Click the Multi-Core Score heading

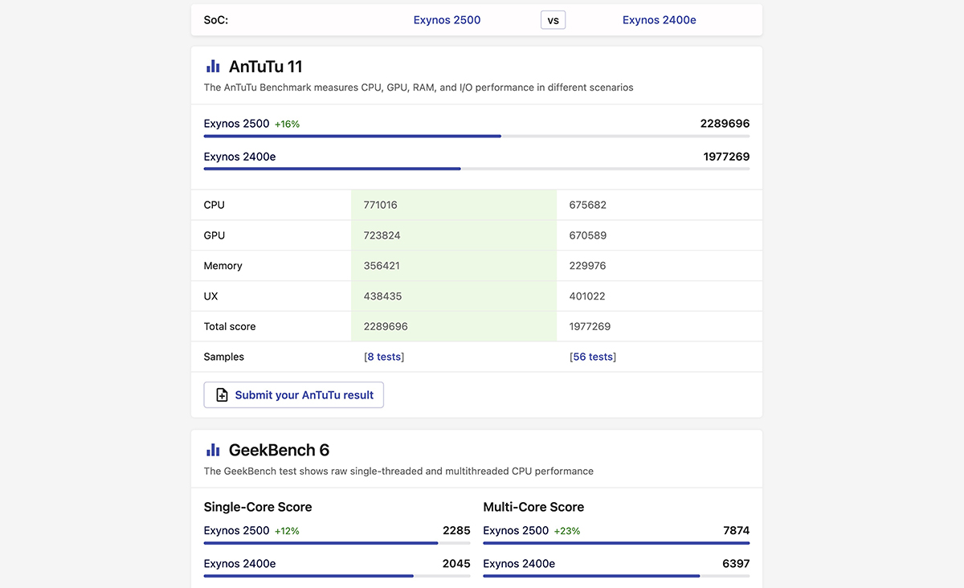[x=534, y=507]
